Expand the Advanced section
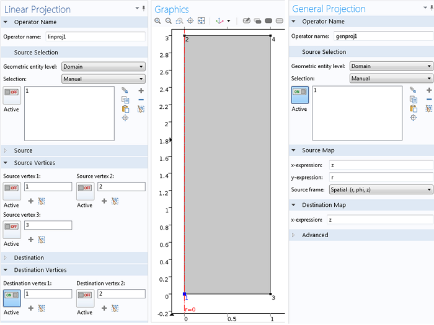The width and height of the screenshot is (434, 325). coord(315,235)
